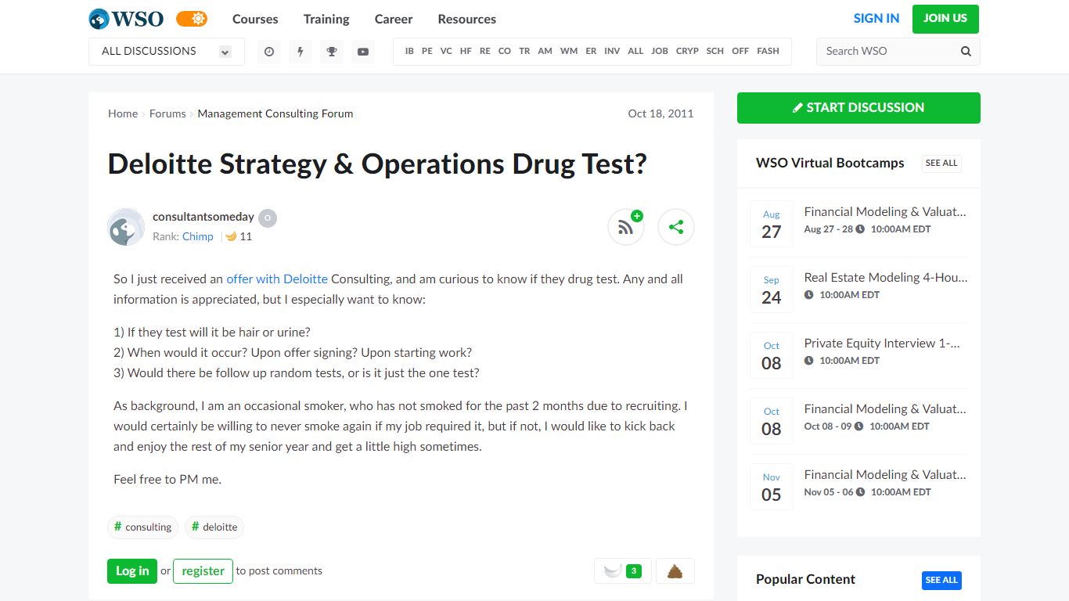Click the Chimp rank link
Image resolution: width=1069 pixels, height=601 pixels.
tap(198, 236)
